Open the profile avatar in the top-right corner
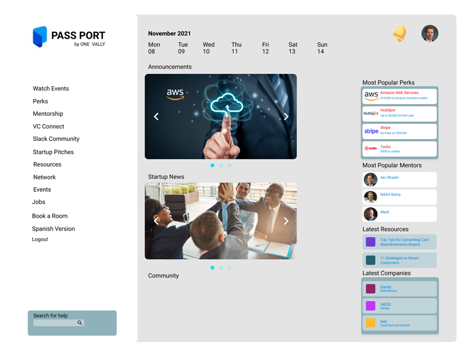Screen dimensions: 470x352 click(429, 33)
